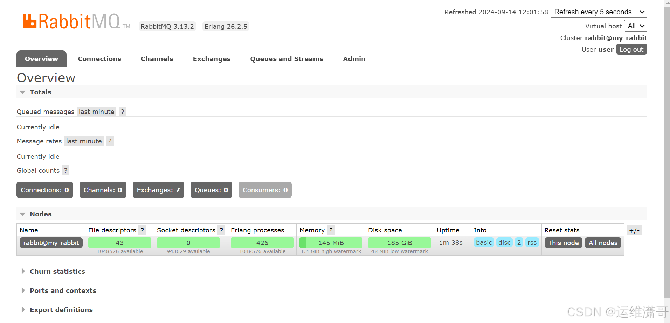Click the RabbitMQ logo
Viewport: 670px width, 323px height.
76,22
